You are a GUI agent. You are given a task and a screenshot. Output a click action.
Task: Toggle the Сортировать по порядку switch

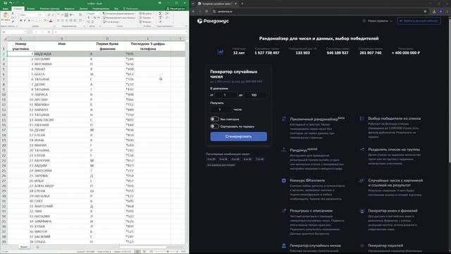pos(214,126)
